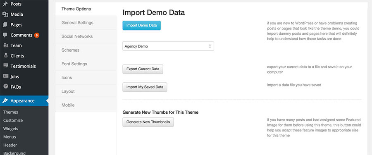Open Widgets submenu link
This screenshot has width=372, height=155.
[11, 129]
